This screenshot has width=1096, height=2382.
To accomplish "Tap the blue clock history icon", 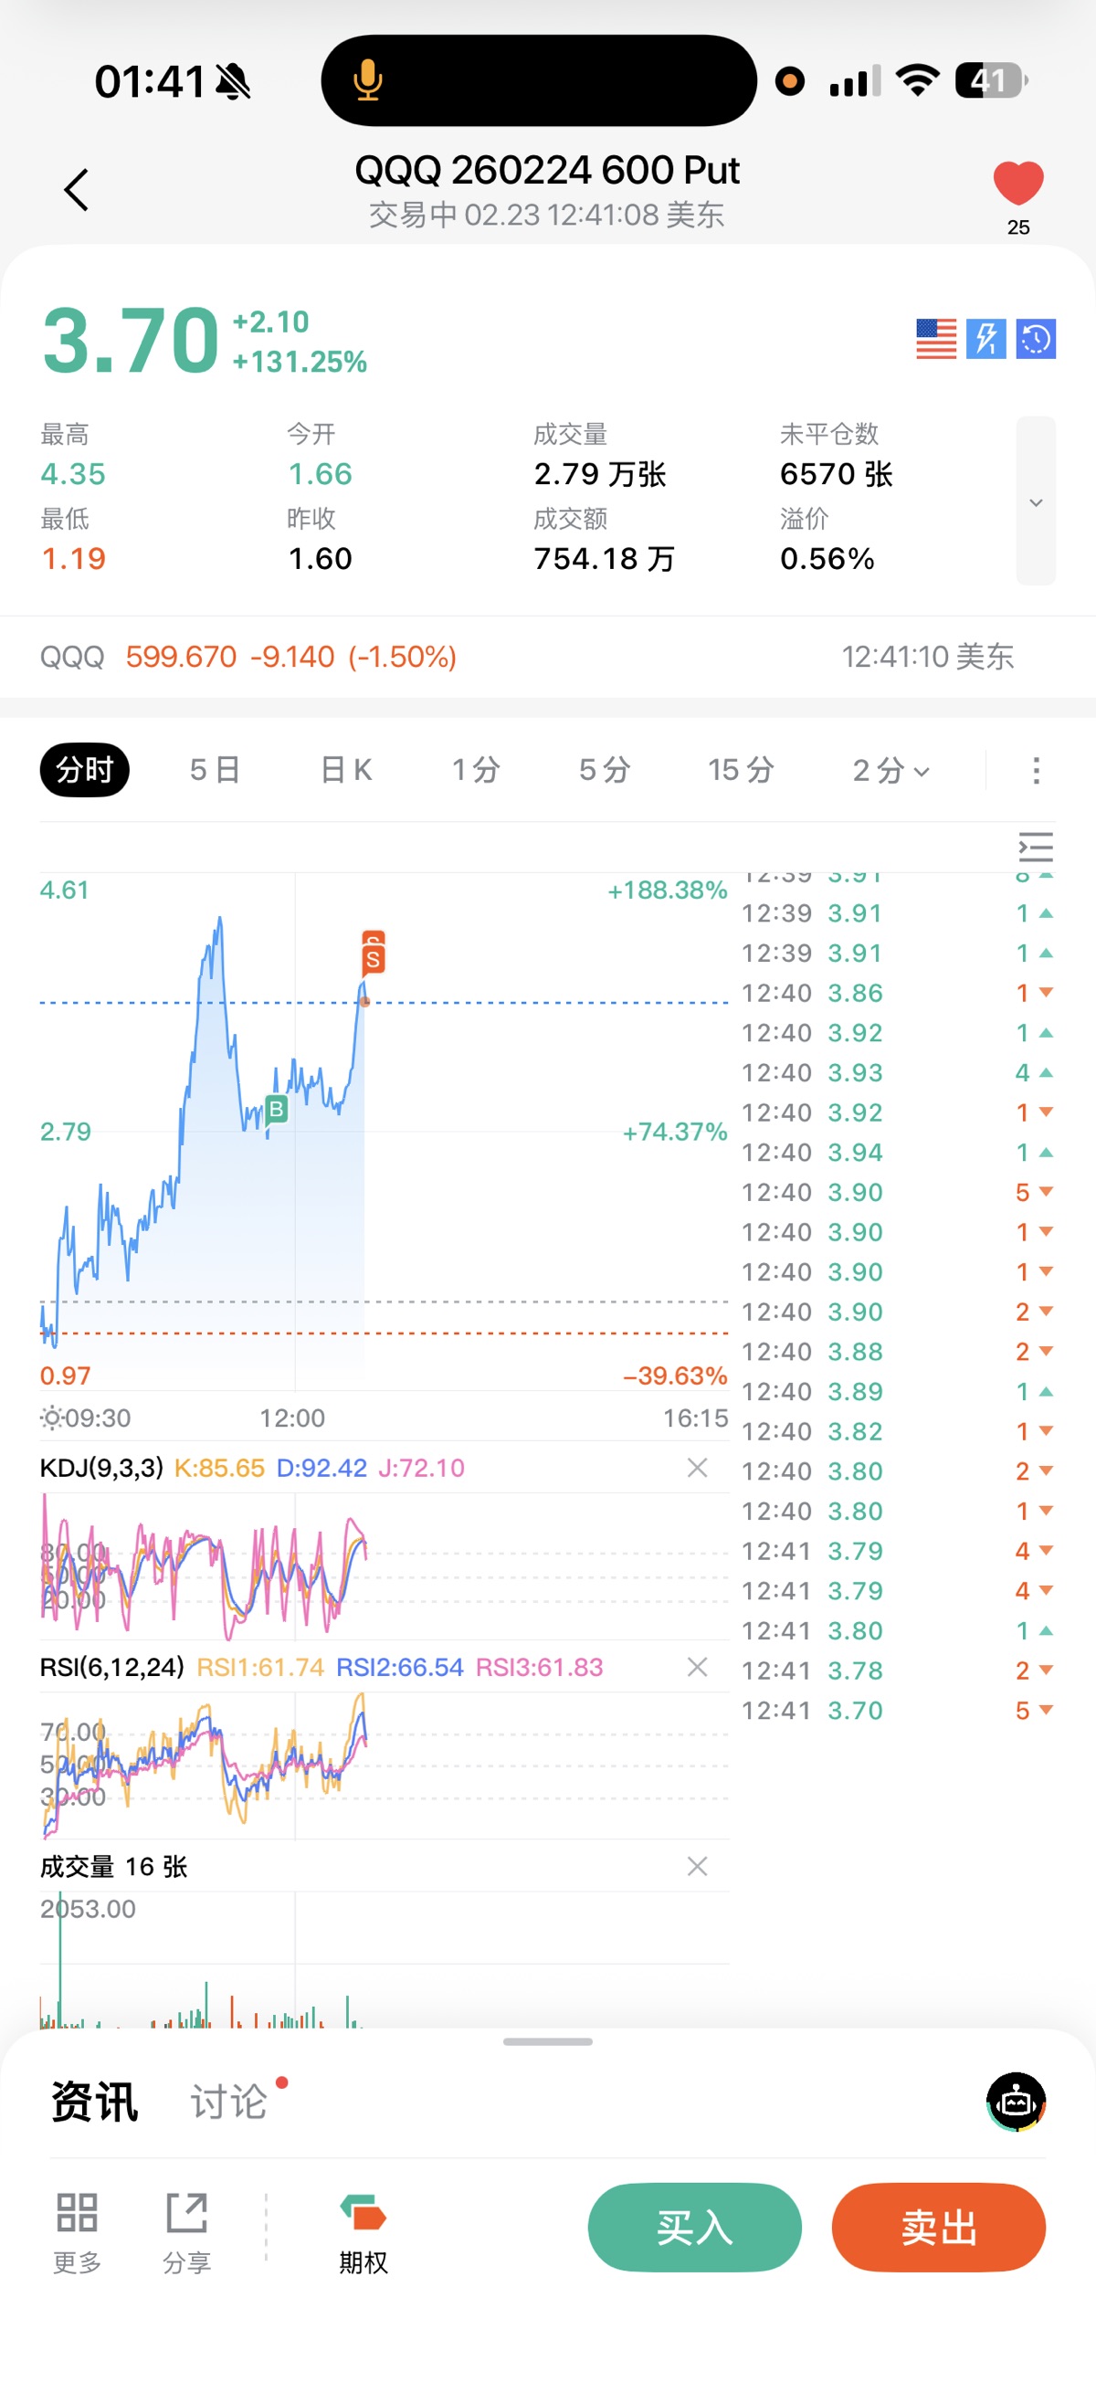I will click(1036, 339).
